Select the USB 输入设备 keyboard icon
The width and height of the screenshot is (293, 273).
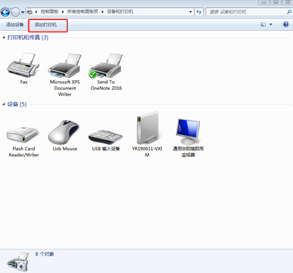(106, 137)
